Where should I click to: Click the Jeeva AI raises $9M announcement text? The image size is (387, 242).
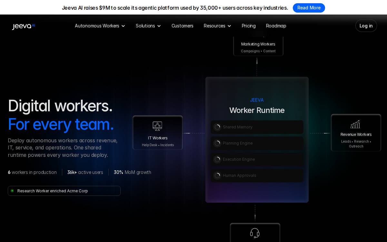(x=175, y=8)
